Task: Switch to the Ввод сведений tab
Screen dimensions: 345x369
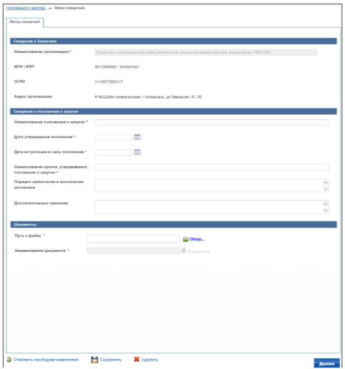Action: tap(25, 22)
